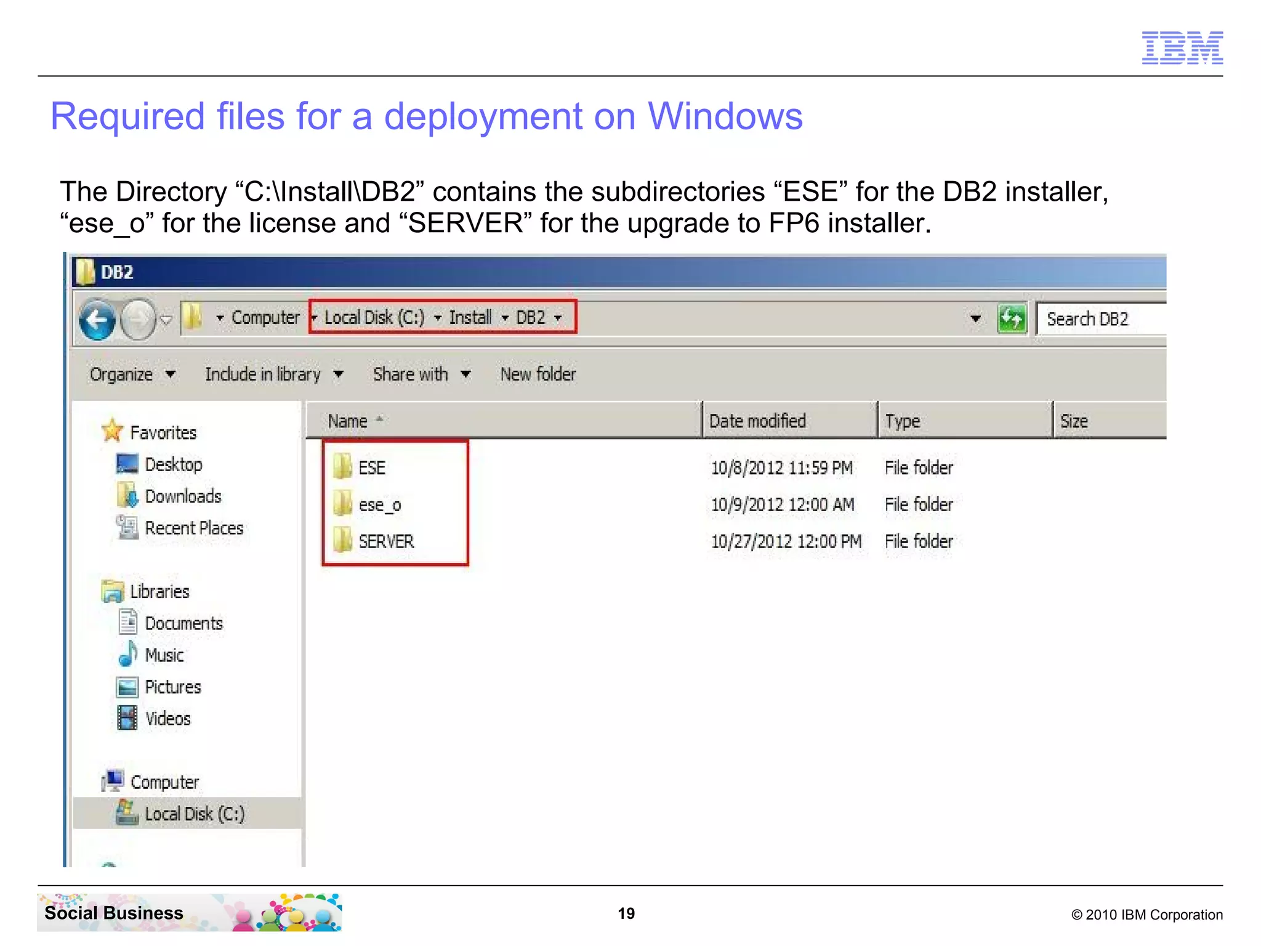Click the ESE folder name
Screen dimensions: 1261x946
tap(372, 468)
